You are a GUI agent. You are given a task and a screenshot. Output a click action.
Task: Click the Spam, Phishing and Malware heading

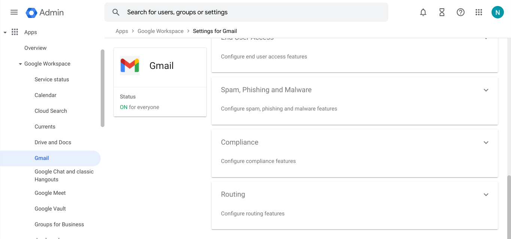[266, 90]
